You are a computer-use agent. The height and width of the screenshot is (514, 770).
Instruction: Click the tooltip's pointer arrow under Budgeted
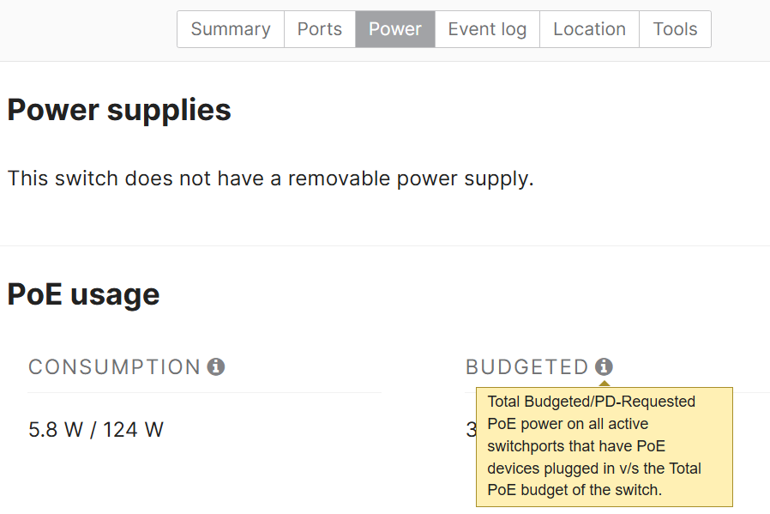[605, 384]
